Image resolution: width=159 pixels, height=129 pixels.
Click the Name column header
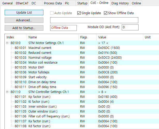coord(53,37)
